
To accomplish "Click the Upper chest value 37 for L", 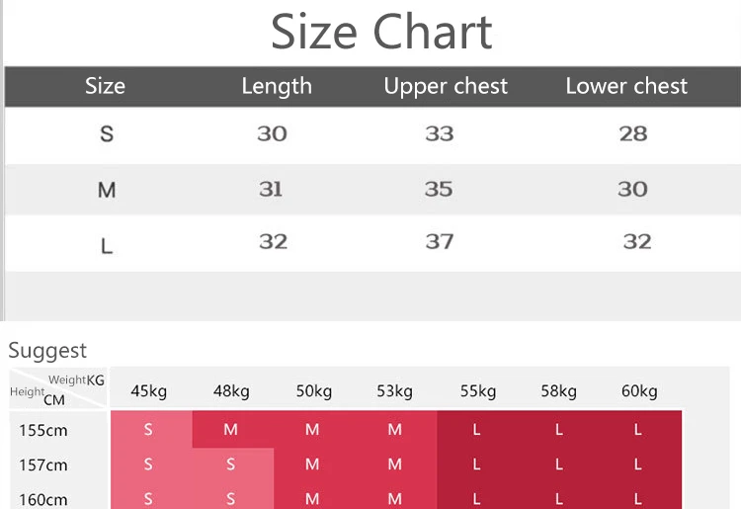I will [x=440, y=242].
